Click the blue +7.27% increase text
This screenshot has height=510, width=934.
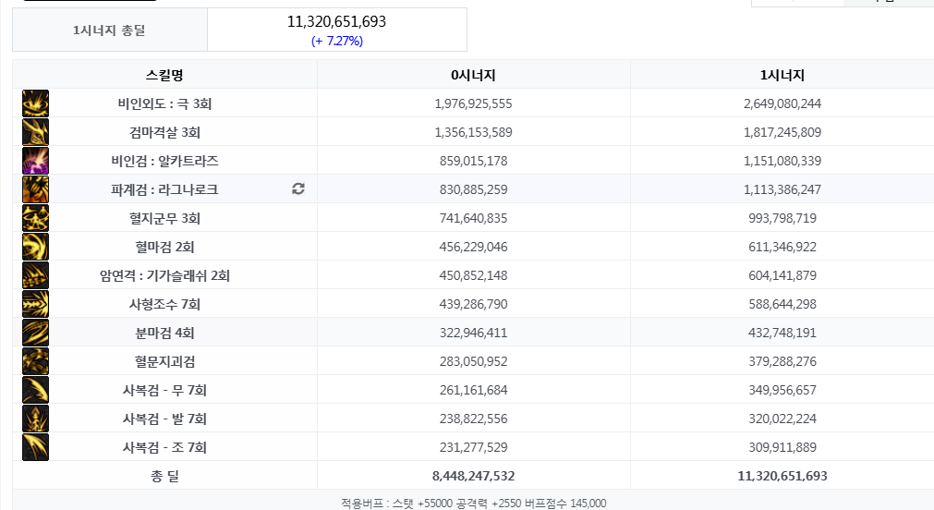click(x=337, y=41)
